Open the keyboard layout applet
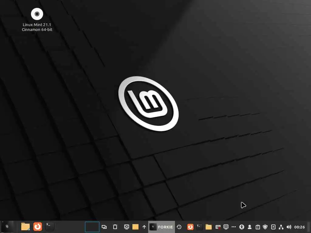The height and width of the screenshot is (233, 311). [218, 227]
